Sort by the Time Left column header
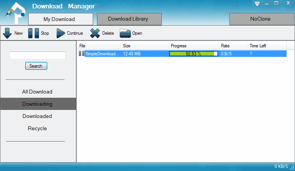 click(267, 46)
